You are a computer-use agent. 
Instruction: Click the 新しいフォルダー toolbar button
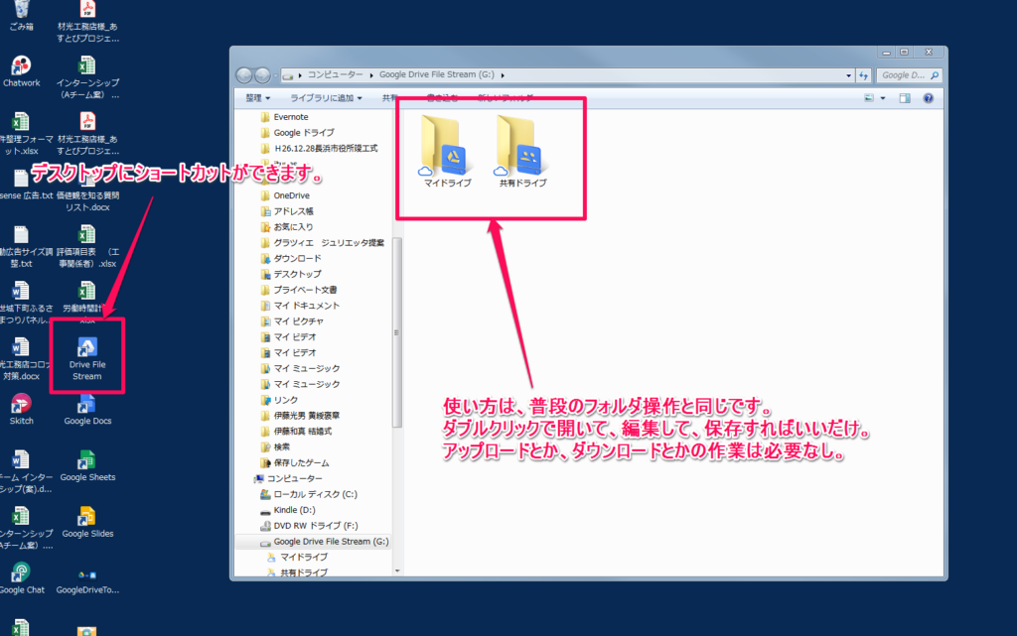tap(506, 98)
